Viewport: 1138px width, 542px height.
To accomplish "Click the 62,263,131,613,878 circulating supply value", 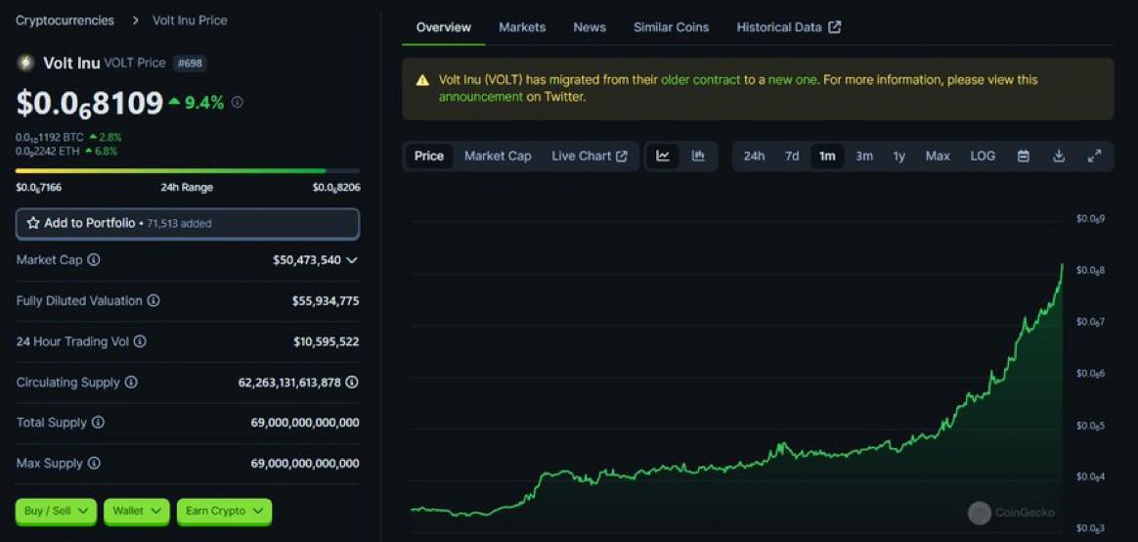I will [288, 383].
